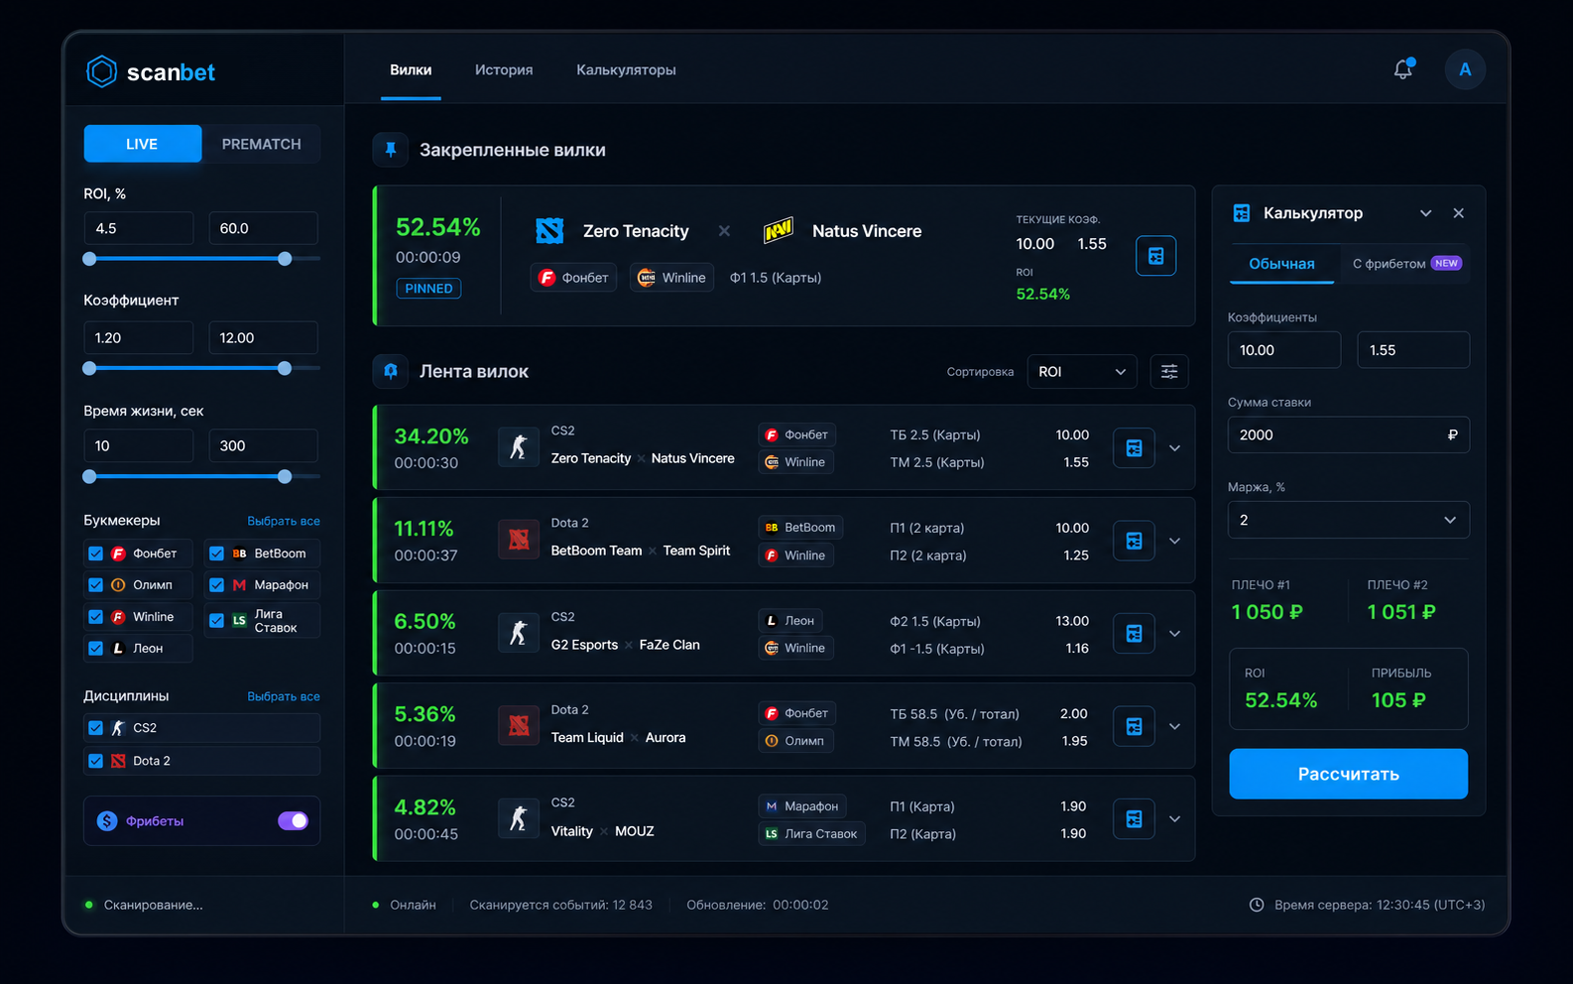The height and width of the screenshot is (984, 1573).
Task: Click the scanbet logo
Action: coord(151,71)
